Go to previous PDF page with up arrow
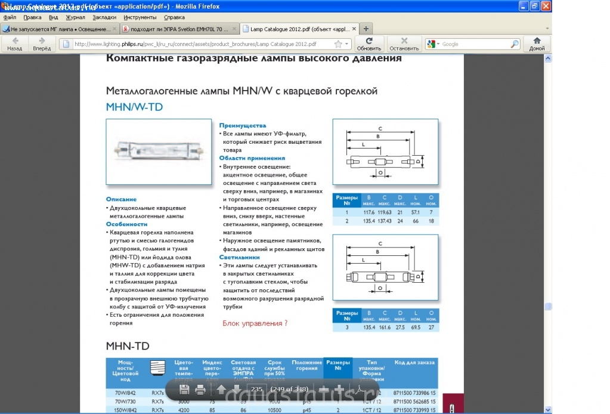 (x=221, y=389)
